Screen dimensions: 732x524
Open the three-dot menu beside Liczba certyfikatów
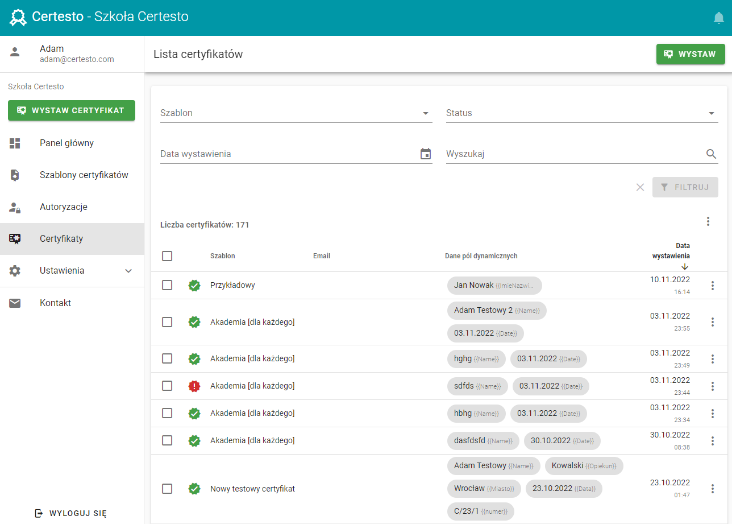tap(708, 221)
